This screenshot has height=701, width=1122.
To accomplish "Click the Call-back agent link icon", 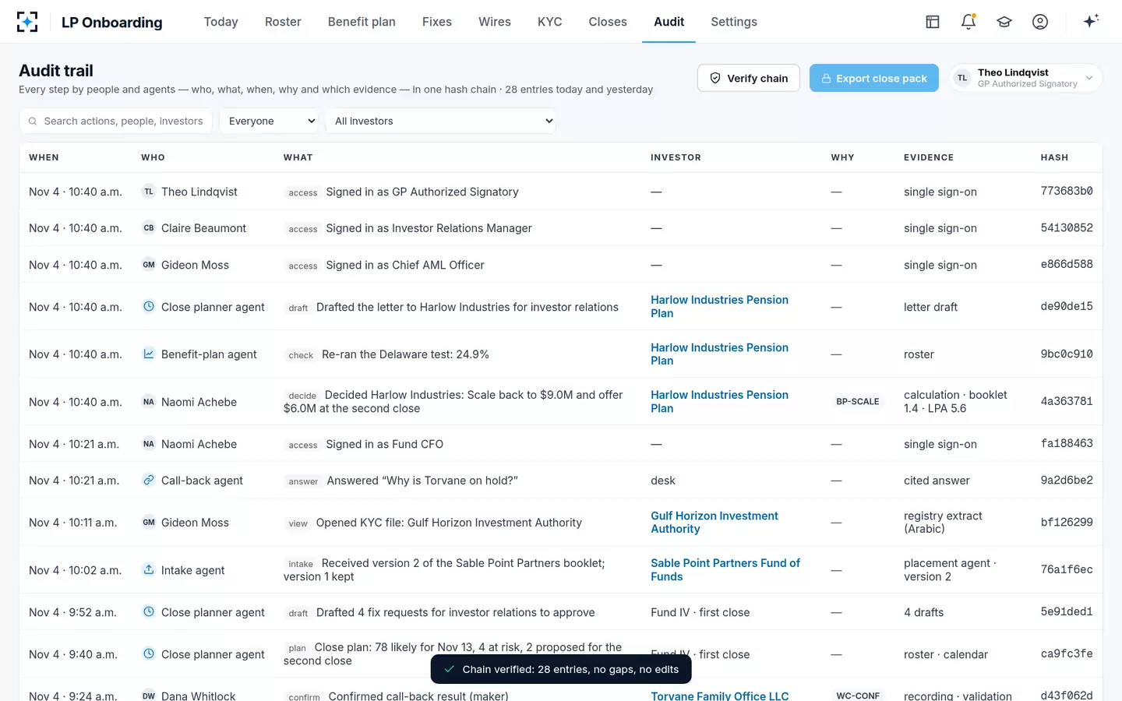I will tap(149, 480).
